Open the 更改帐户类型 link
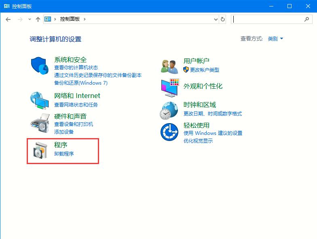Image resolution: width=317 pixels, height=239 pixels. [x=204, y=70]
